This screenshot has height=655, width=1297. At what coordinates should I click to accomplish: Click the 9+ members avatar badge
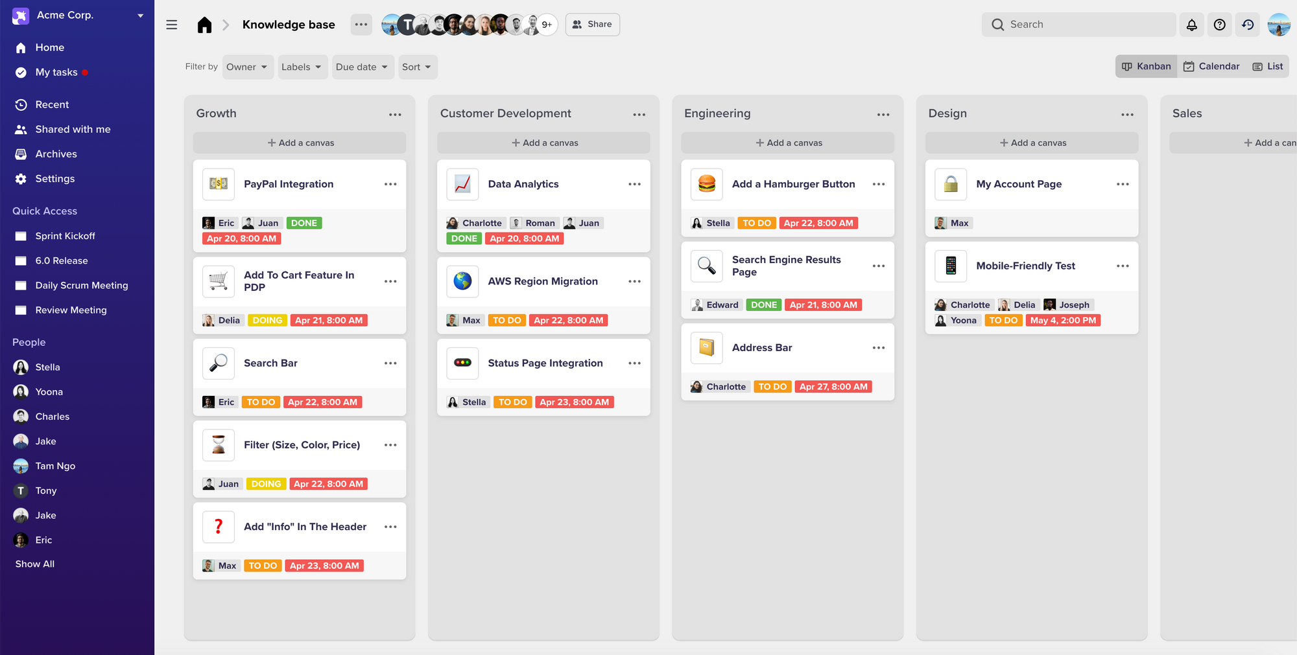[x=547, y=25]
